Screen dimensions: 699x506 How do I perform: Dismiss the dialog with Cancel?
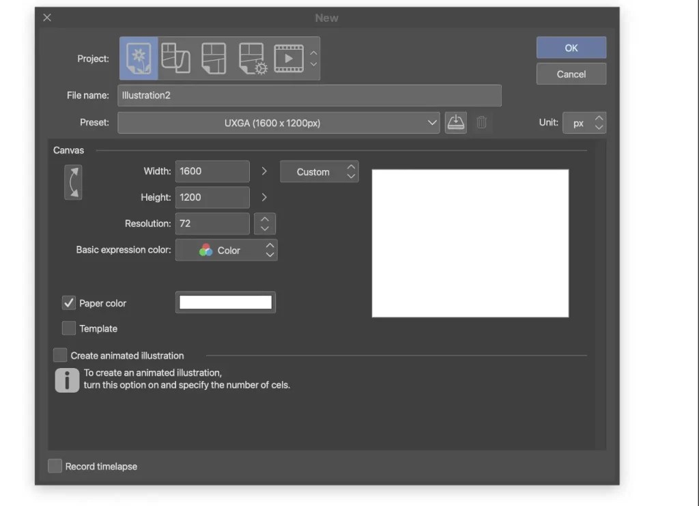tap(571, 74)
